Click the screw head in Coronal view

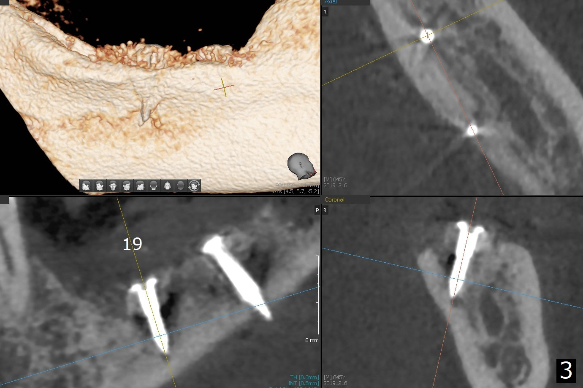pyautogui.click(x=469, y=229)
